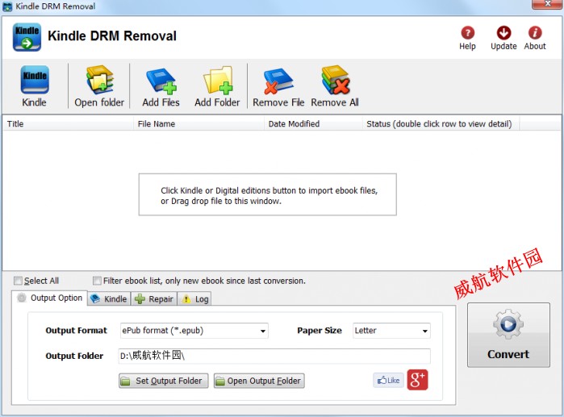
Task: Remove File from the list
Action: (278, 86)
